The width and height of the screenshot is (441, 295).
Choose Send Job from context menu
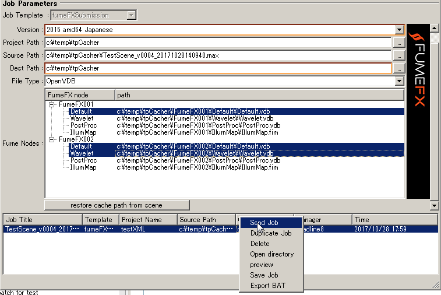(271, 223)
